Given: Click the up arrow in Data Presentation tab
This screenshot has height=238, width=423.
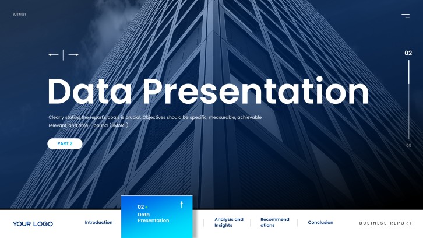Looking at the screenshot, I should [182, 205].
